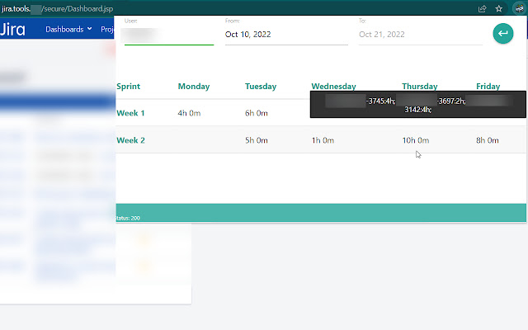Click the Jira logo

pyautogui.click(x=12, y=30)
